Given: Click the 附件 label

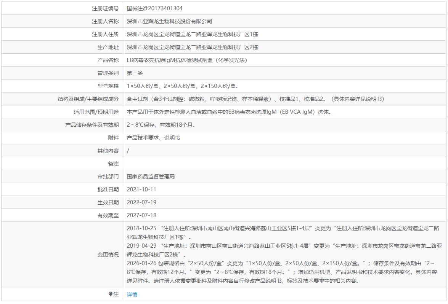Looking at the screenshot, I should click(113, 138).
